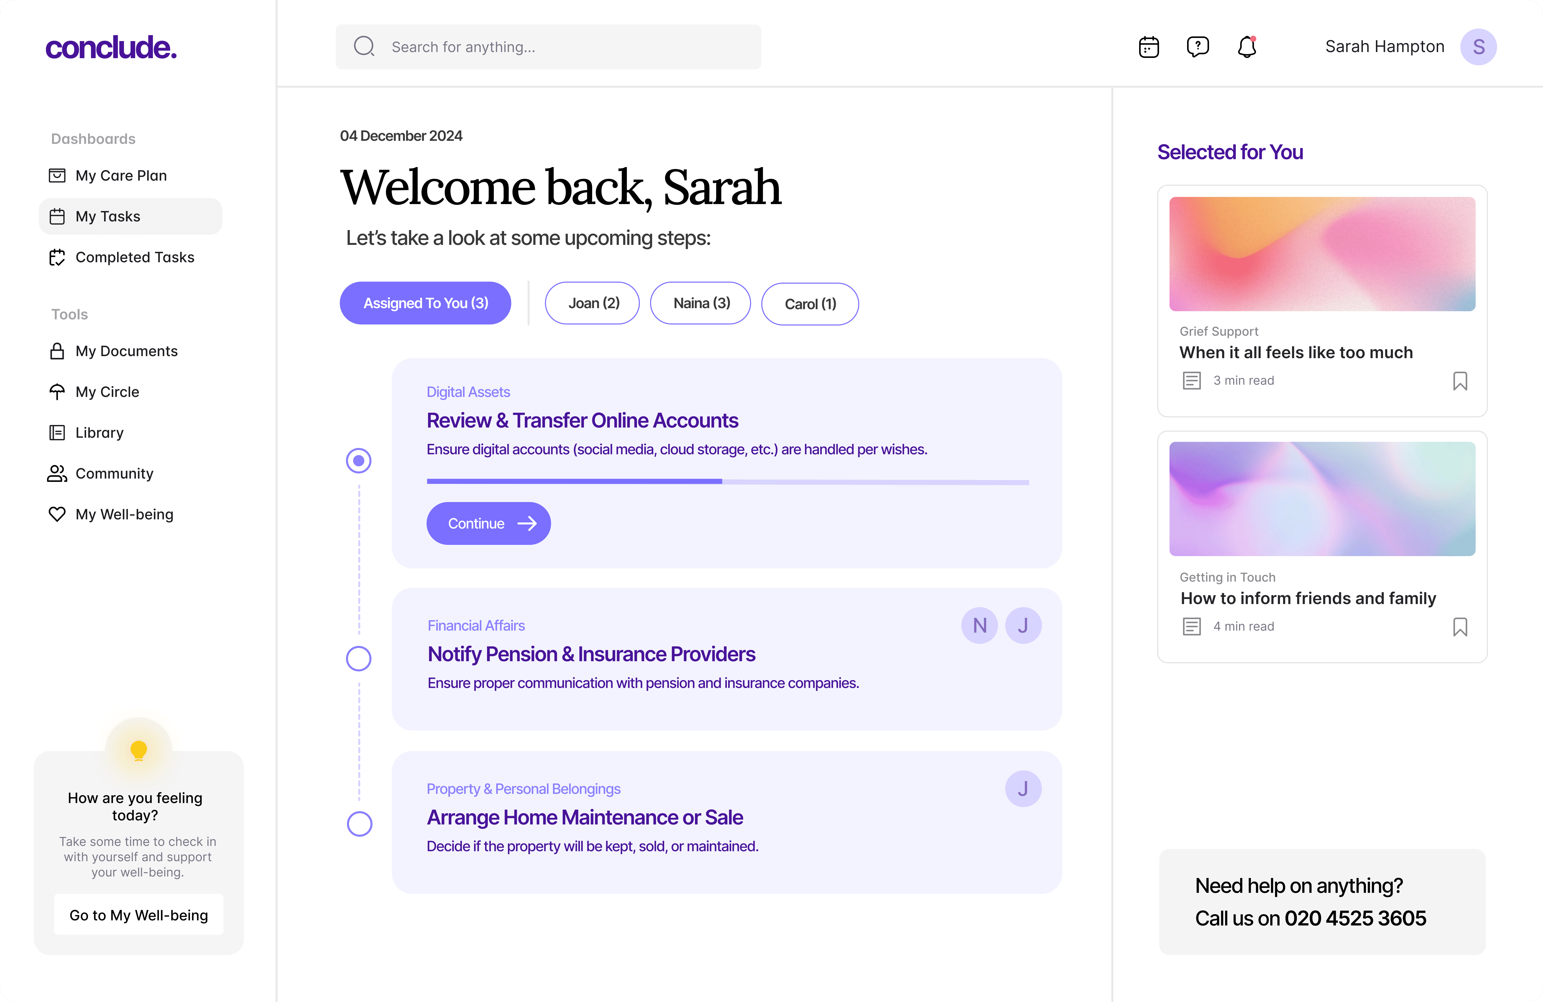Image resolution: width=1543 pixels, height=1002 pixels.
Task: Click the Completed Tasks icon
Action: [x=57, y=257]
